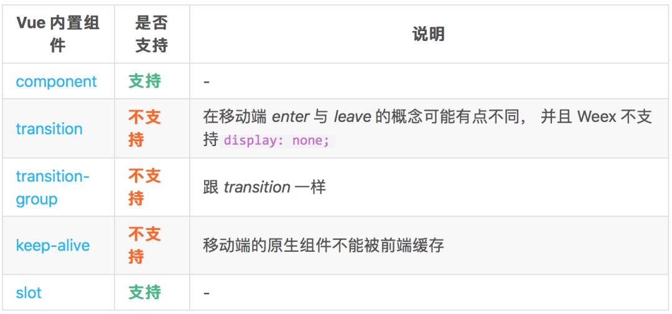Click the "移动端的原生组件不能被前端缓存" description
672x314 pixels.
pyautogui.click(x=323, y=246)
